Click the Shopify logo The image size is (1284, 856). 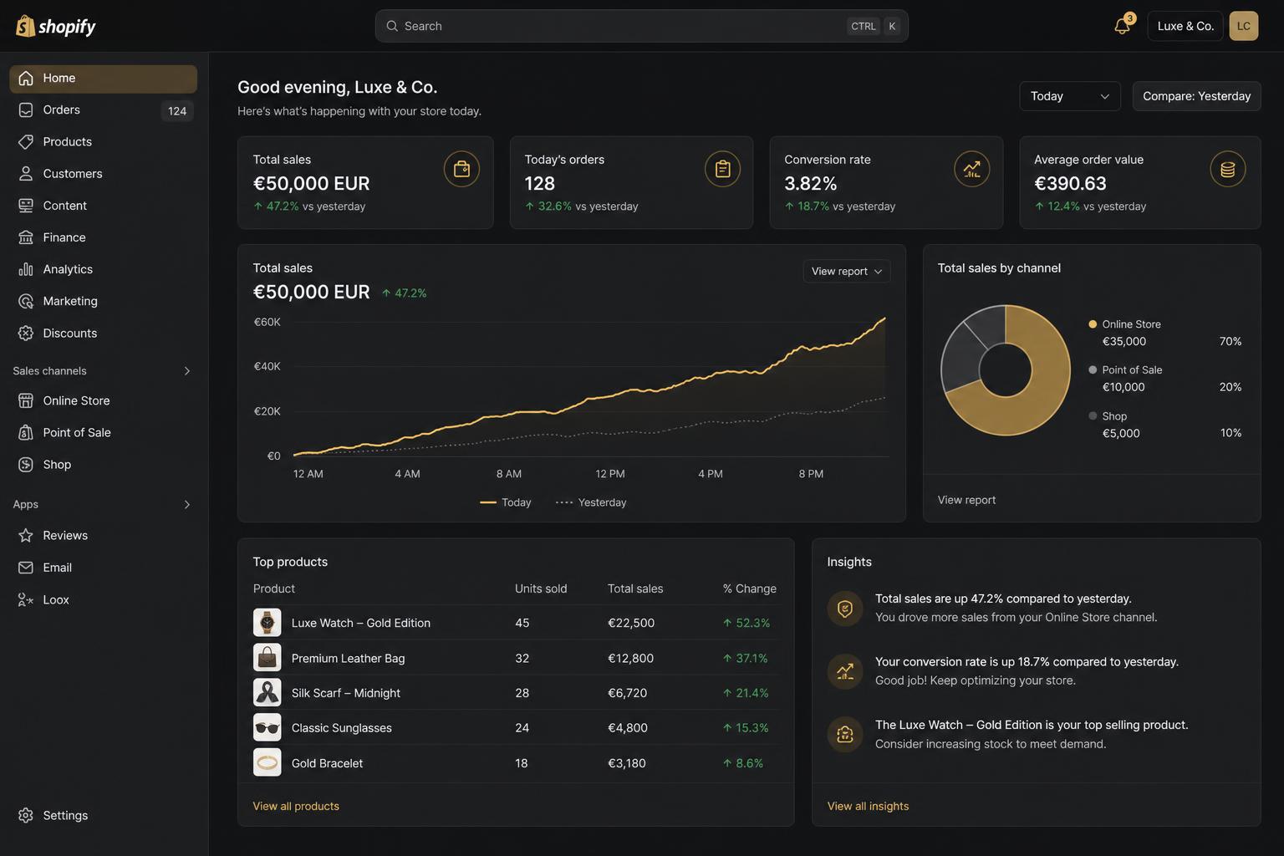56,26
